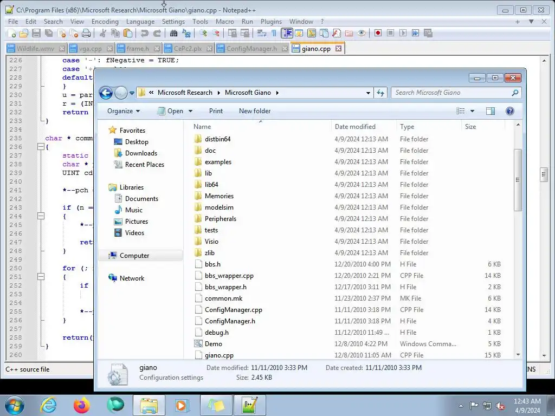Viewport: 555px width, 416px height.
Task: Open the Encoding menu in Notepad++
Action: click(x=105, y=22)
